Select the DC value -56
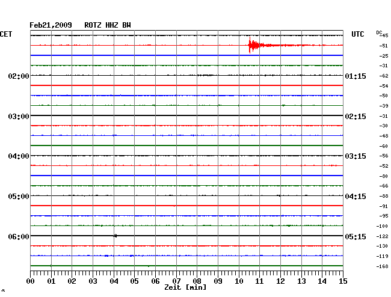The height and width of the screenshot is (297, 391). pos(384,156)
